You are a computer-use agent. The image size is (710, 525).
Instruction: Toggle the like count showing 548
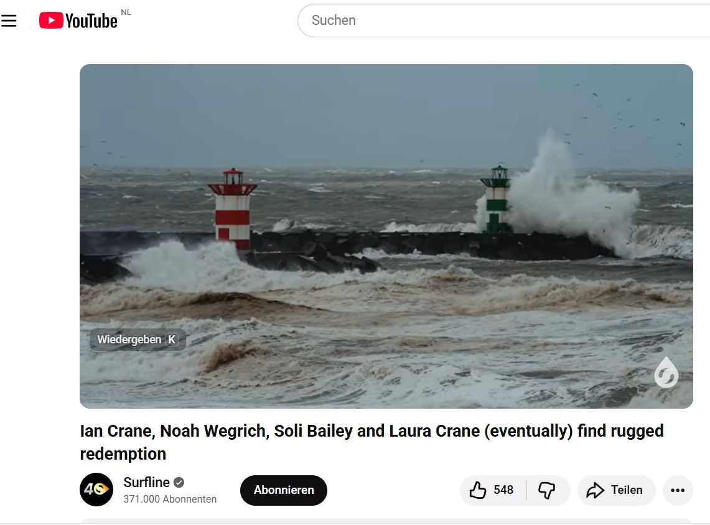coord(503,490)
